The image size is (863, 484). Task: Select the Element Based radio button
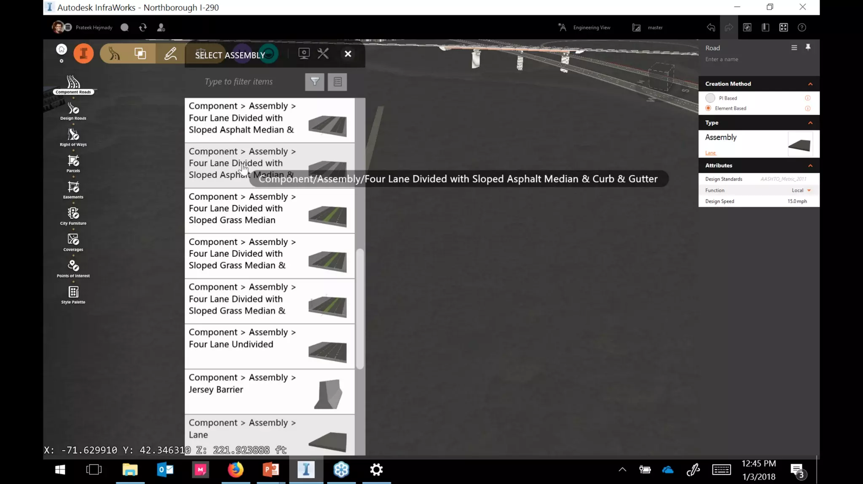click(x=708, y=108)
